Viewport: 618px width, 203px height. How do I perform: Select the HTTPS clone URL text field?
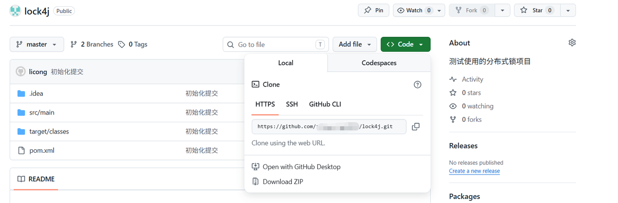pyautogui.click(x=329, y=127)
